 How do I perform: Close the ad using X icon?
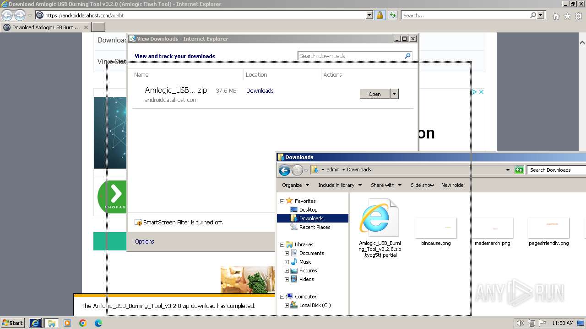coord(481,92)
